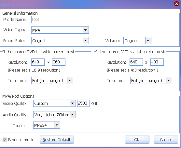Click the wide screen width field 640
The image size is (181, 148).
38,62
